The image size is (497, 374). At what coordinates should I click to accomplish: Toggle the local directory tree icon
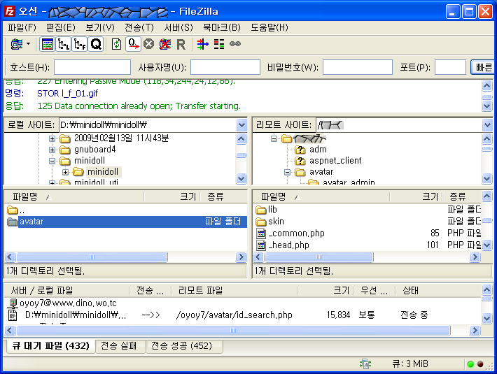point(64,44)
